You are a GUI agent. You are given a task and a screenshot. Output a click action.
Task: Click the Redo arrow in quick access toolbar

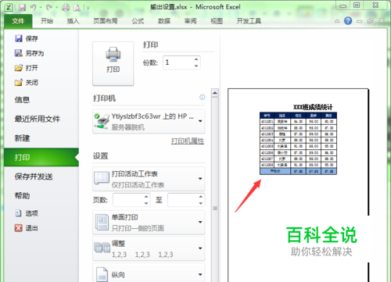tap(49, 8)
